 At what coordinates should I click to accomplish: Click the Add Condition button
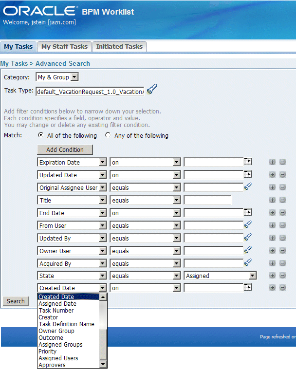[x=65, y=150]
